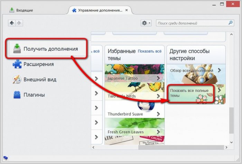
Task: Click Показать все полные темы button
Action: tap(191, 93)
